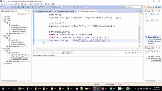162x91 pixels.
Task: Open Display Selected Console dropdown arrow
Action: coord(131,53)
